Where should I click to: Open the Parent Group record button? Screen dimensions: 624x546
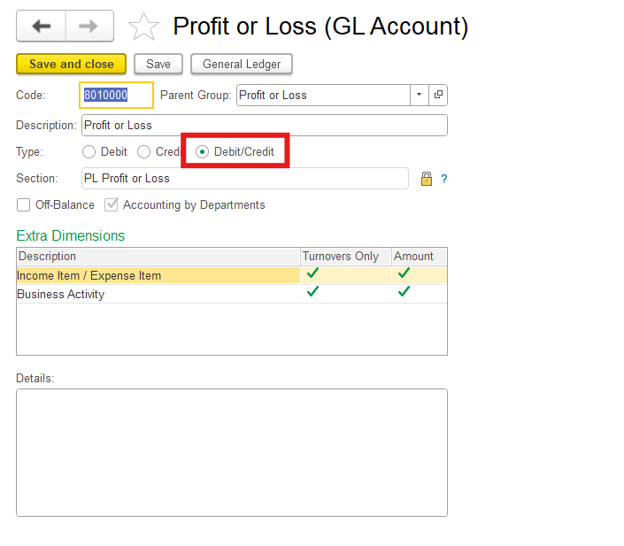coord(438,95)
